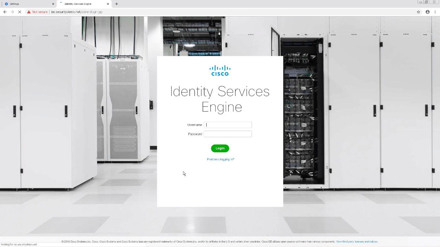The width and height of the screenshot is (440, 247).
Task: Restore down the browser window
Action: pos(427,2)
